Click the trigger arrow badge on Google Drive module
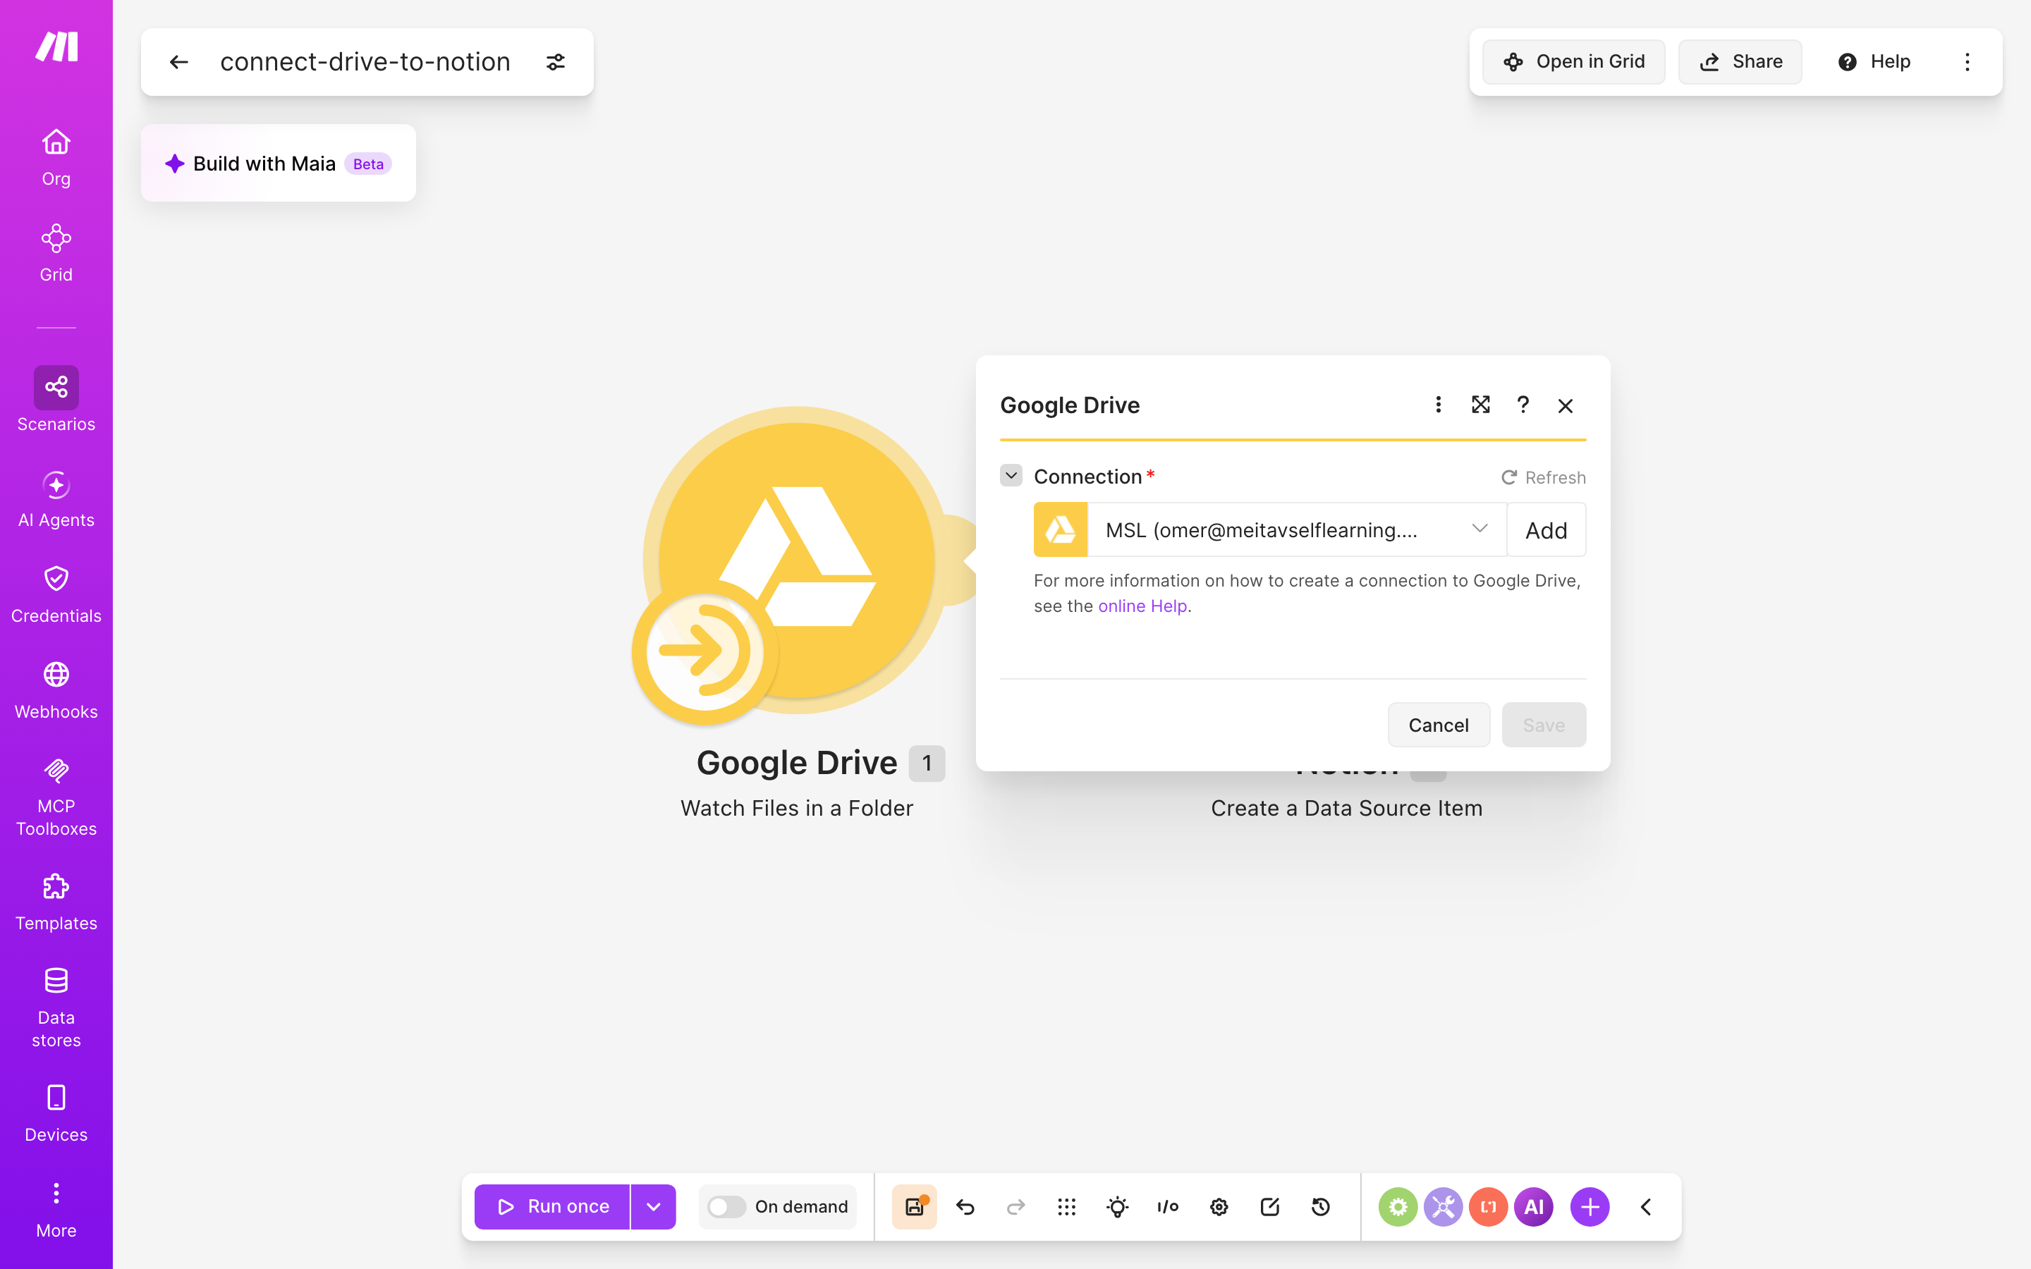 pos(705,651)
